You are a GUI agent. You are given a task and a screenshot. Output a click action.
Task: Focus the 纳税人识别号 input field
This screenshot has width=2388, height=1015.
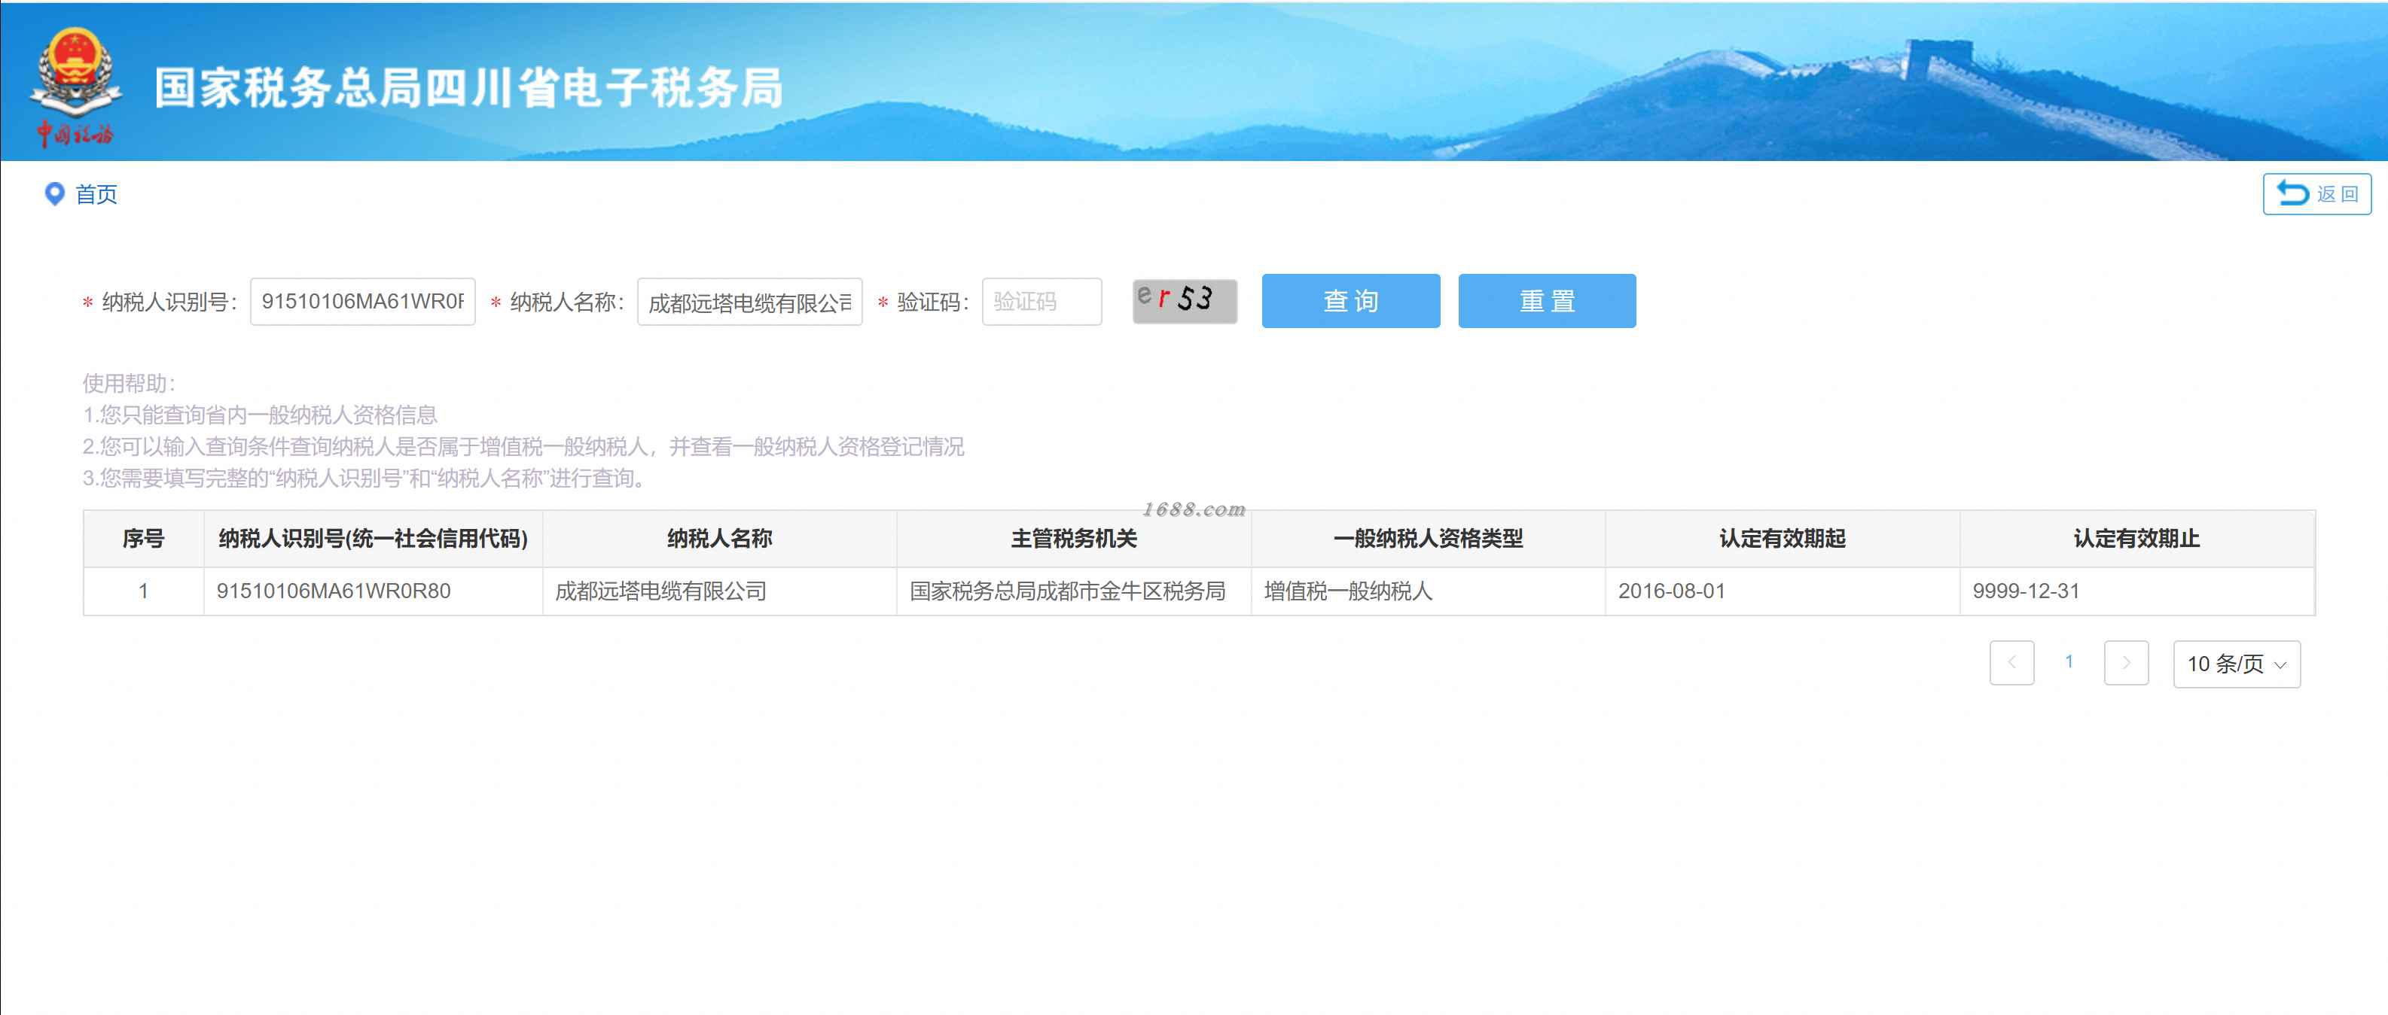[362, 301]
